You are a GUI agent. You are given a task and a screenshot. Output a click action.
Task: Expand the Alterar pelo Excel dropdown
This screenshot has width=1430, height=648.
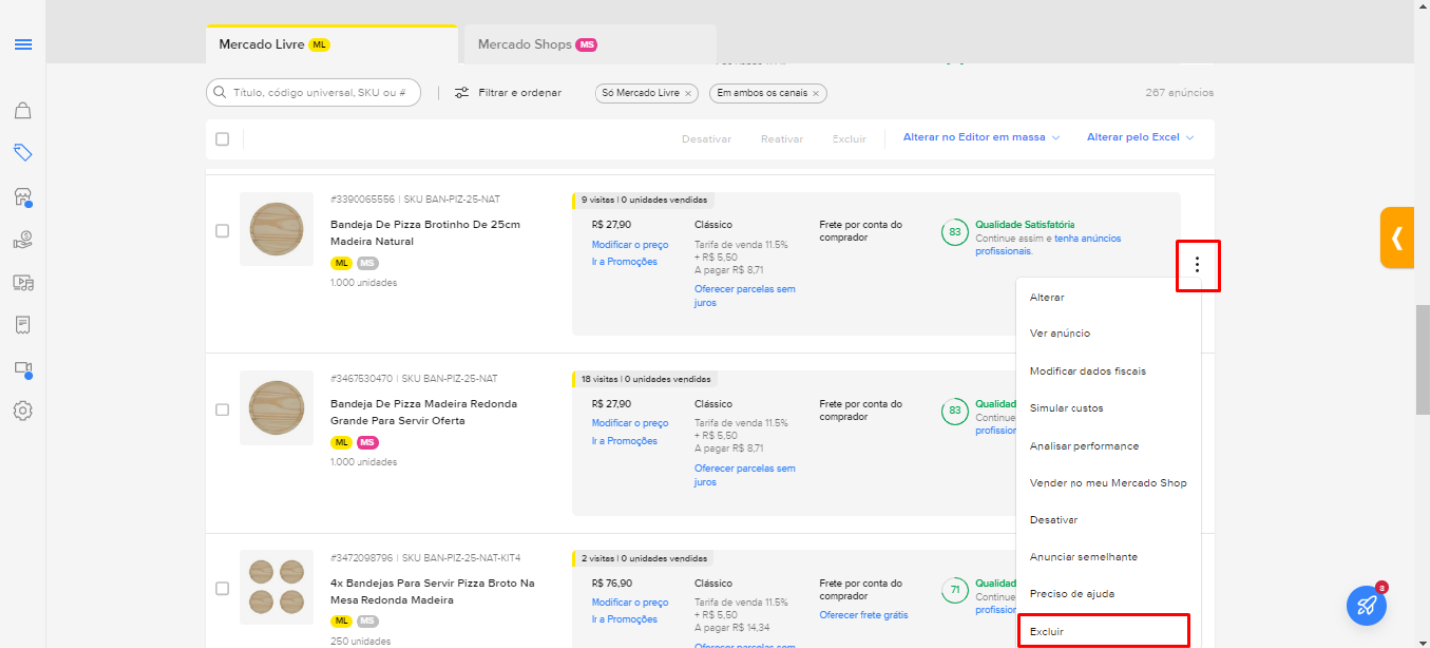(1140, 138)
